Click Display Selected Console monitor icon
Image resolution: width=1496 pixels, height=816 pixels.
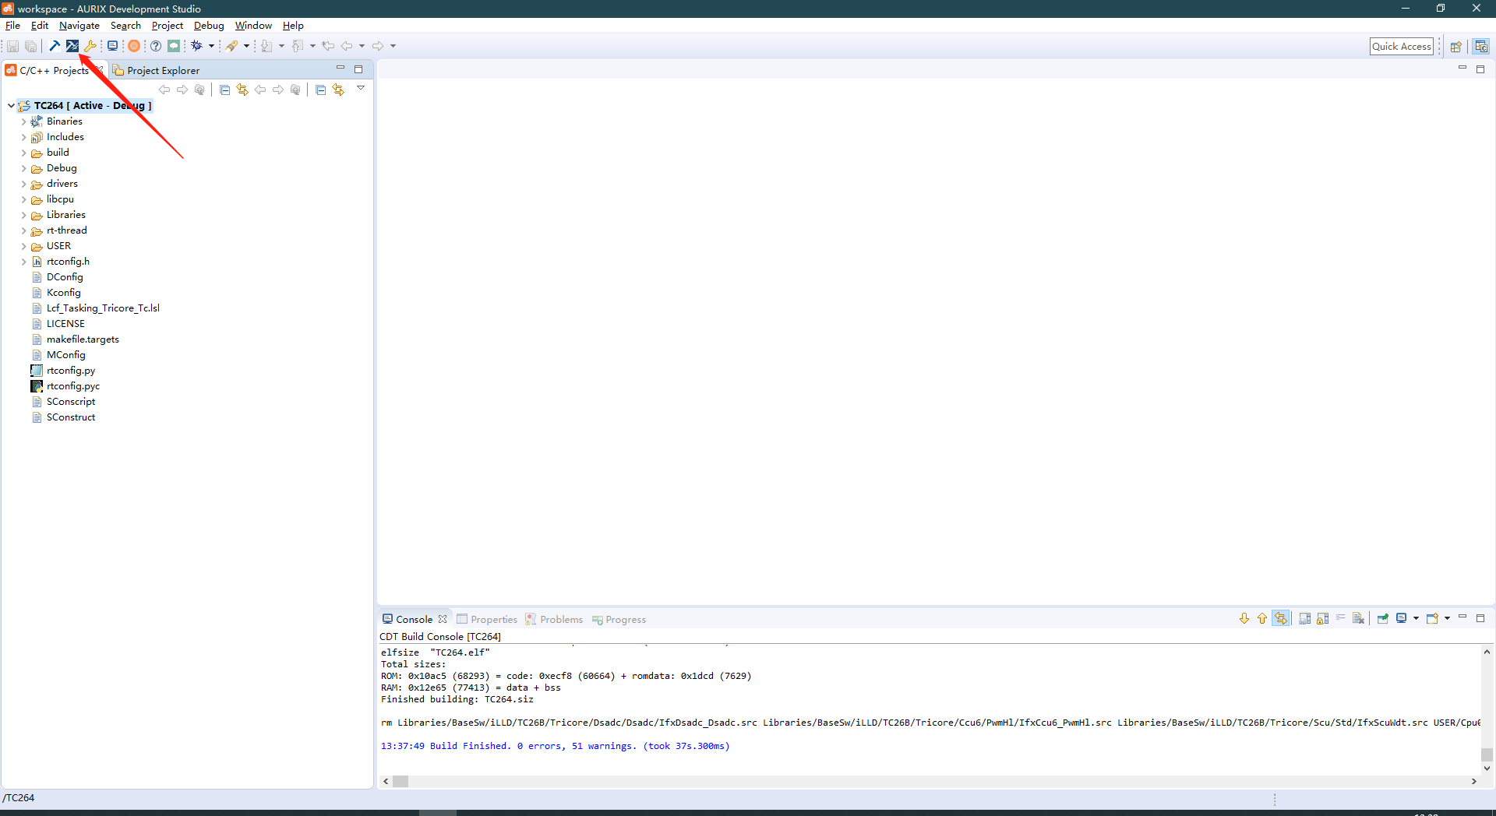click(x=1401, y=619)
